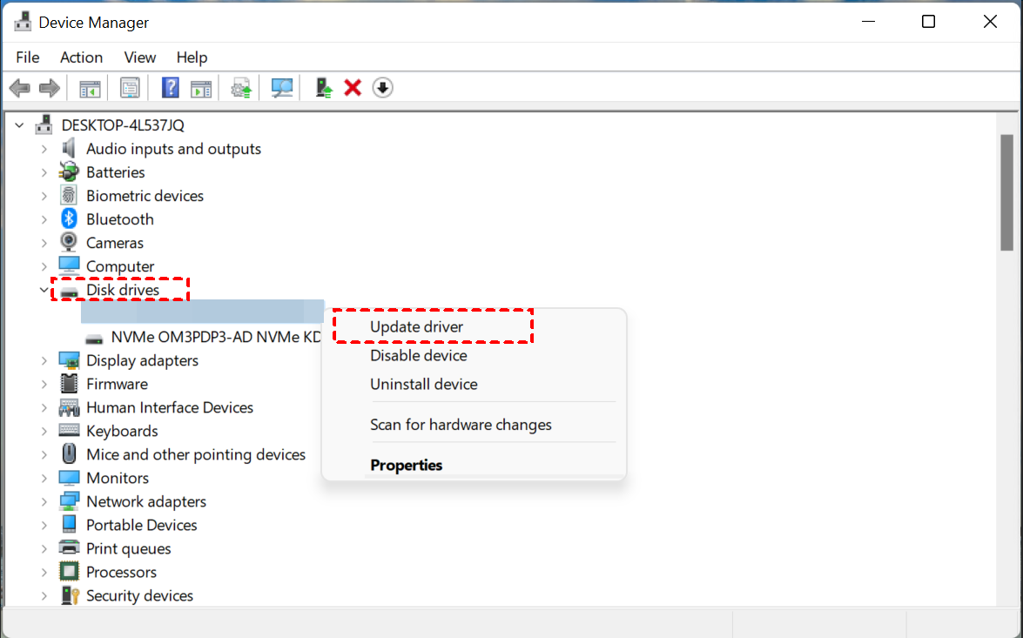Viewport: 1023px width, 638px height.
Task: Click the Print queues printer icon
Action: [x=69, y=548]
